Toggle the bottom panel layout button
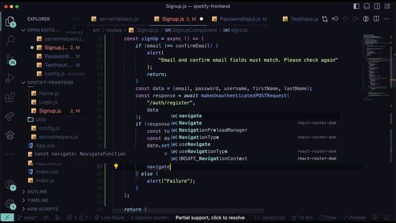Image resolution: width=396 pixels, height=223 pixels. point(367,6)
